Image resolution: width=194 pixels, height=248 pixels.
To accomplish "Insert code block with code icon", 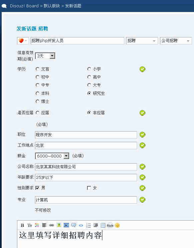I will tap(81, 225).
